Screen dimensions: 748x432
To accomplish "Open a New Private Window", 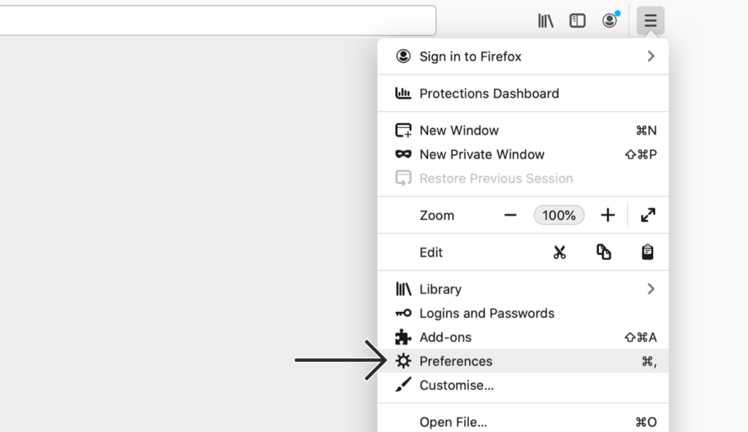I will coord(523,154).
